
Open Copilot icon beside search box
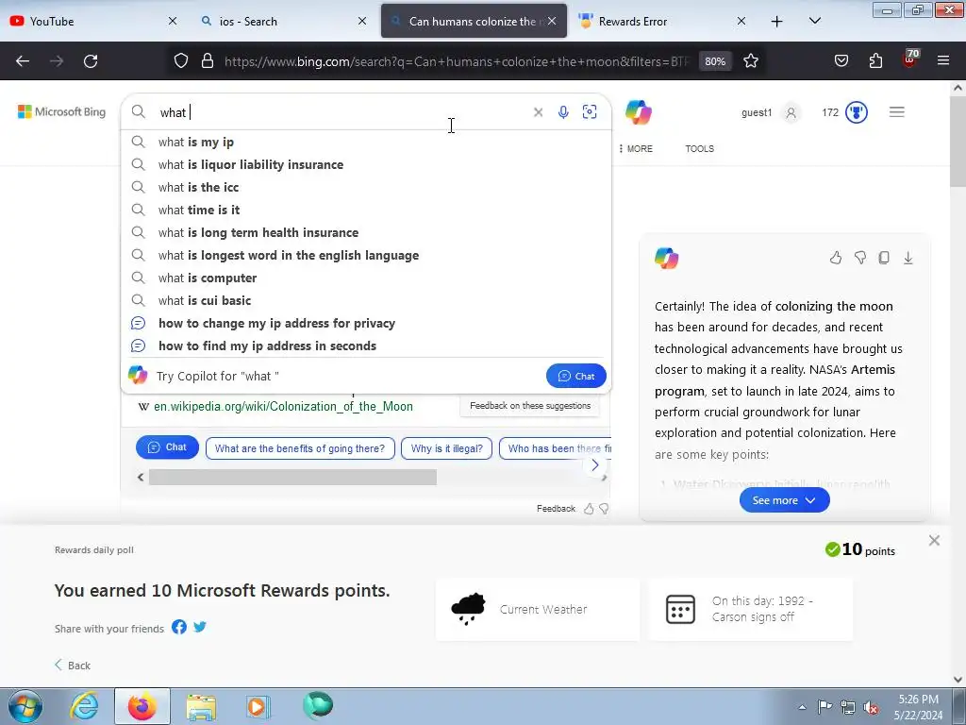[639, 112]
